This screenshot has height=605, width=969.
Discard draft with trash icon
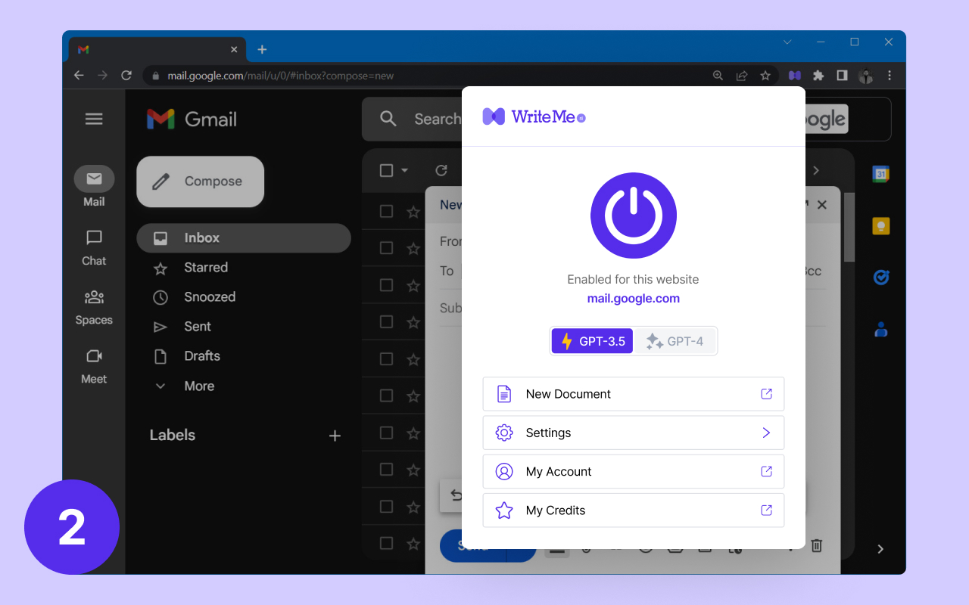[x=817, y=545]
